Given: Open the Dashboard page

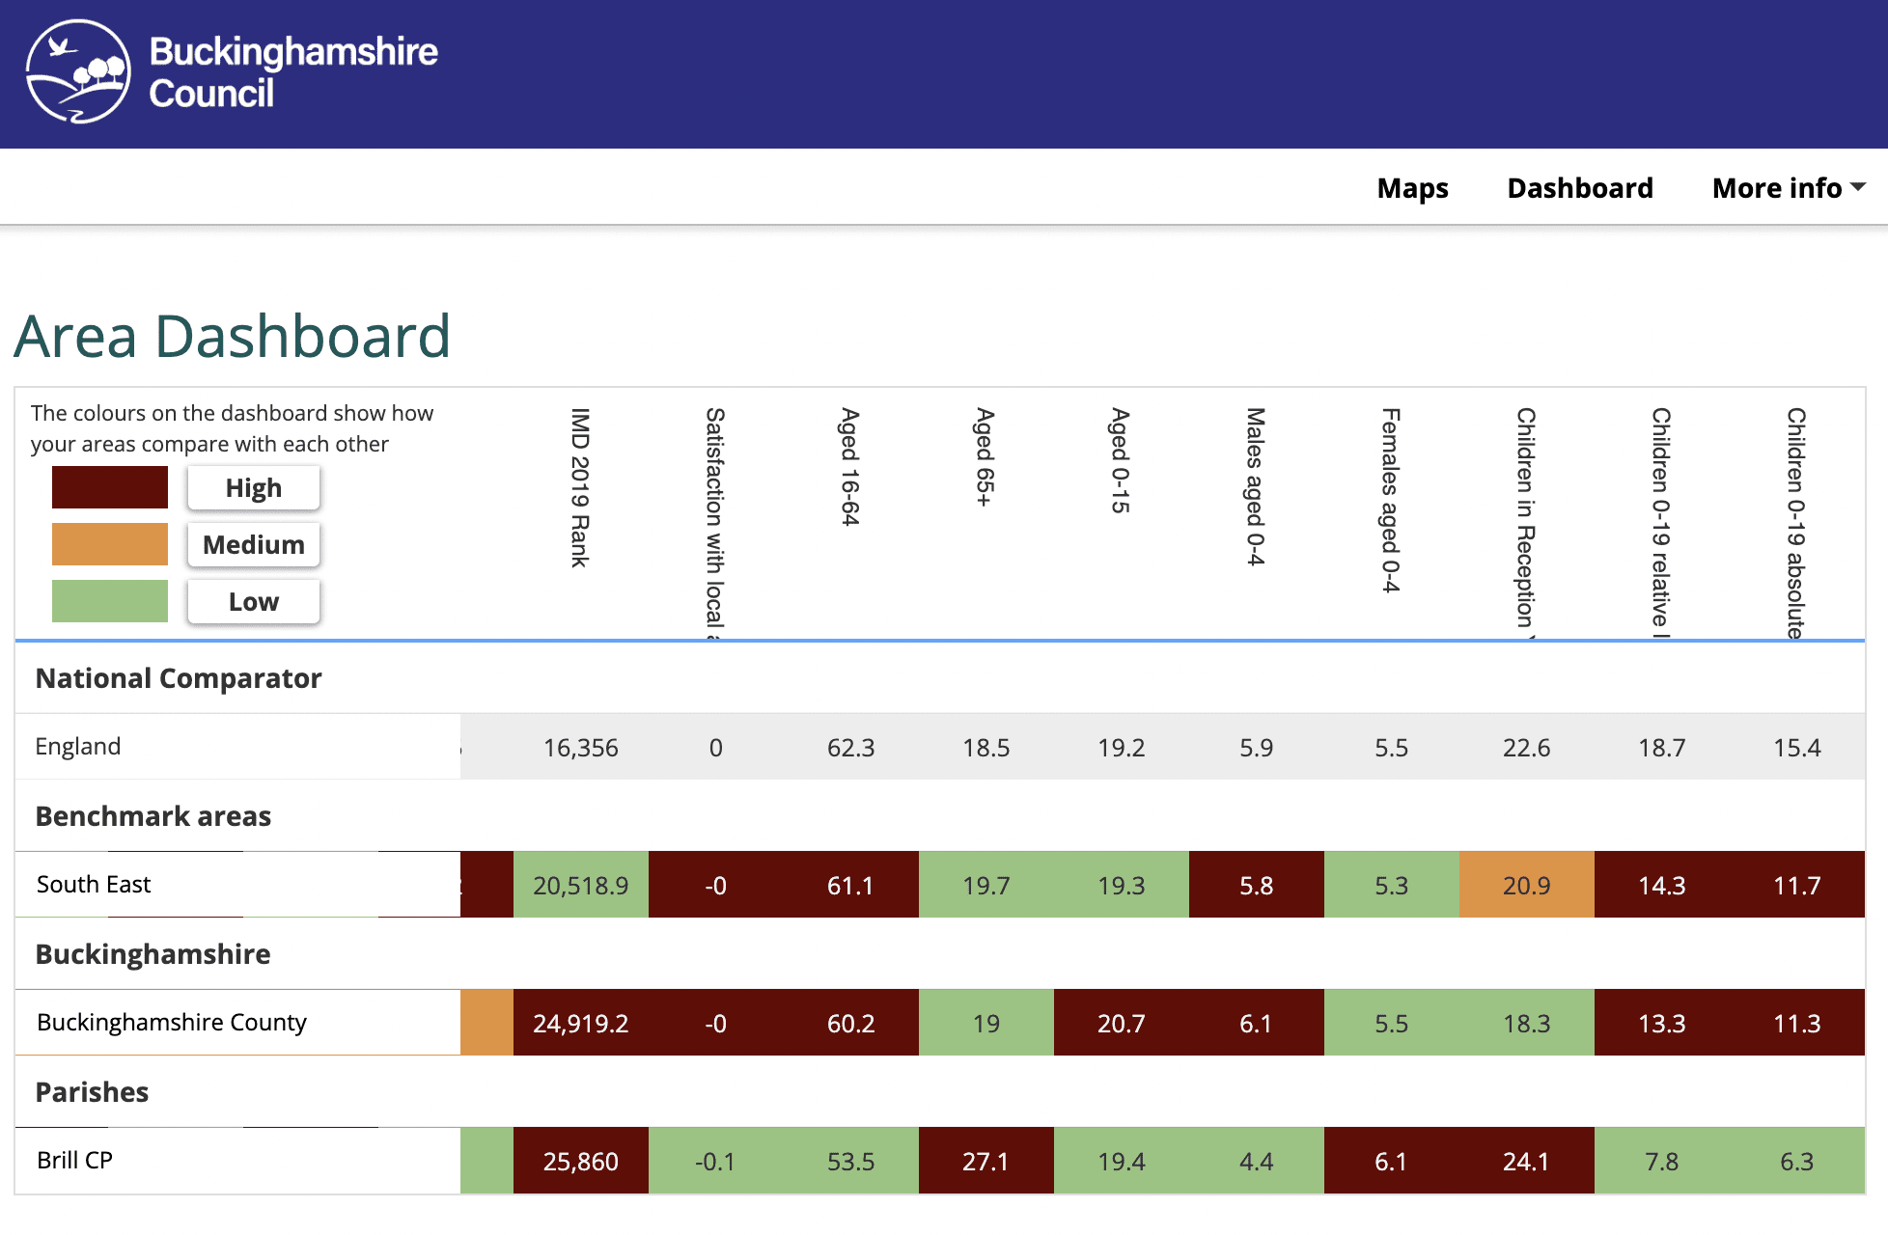Looking at the screenshot, I should point(1579,188).
